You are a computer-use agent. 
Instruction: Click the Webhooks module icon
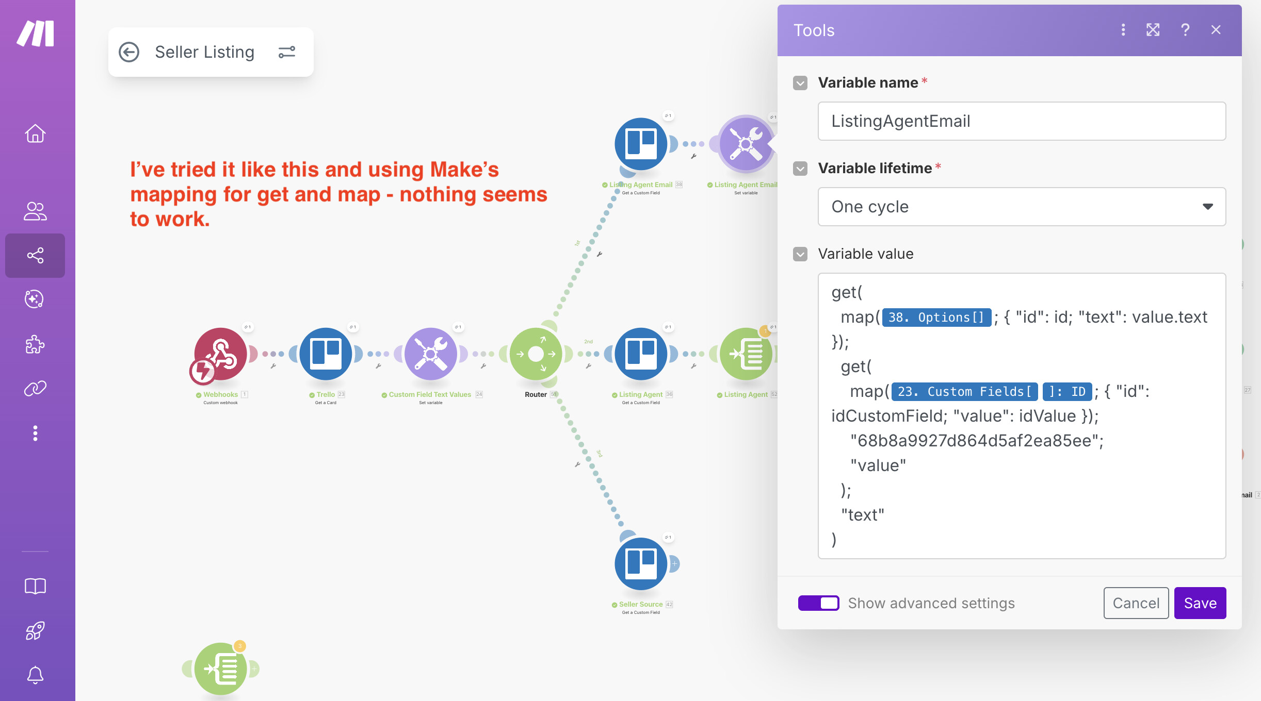(220, 354)
